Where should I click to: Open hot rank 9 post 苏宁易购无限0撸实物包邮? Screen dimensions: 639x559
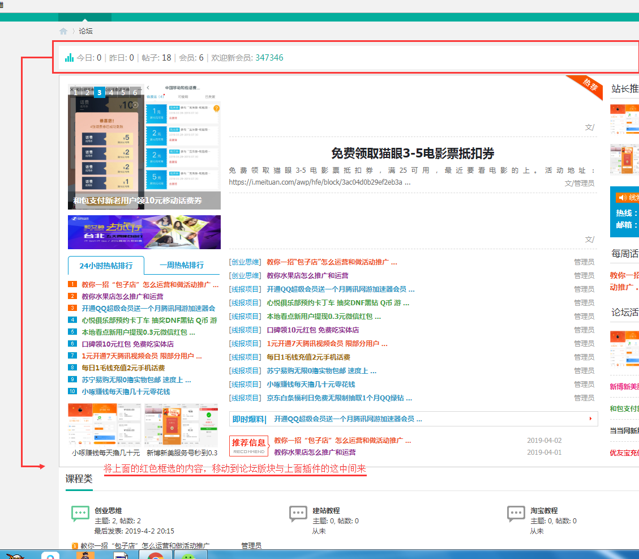pos(136,379)
